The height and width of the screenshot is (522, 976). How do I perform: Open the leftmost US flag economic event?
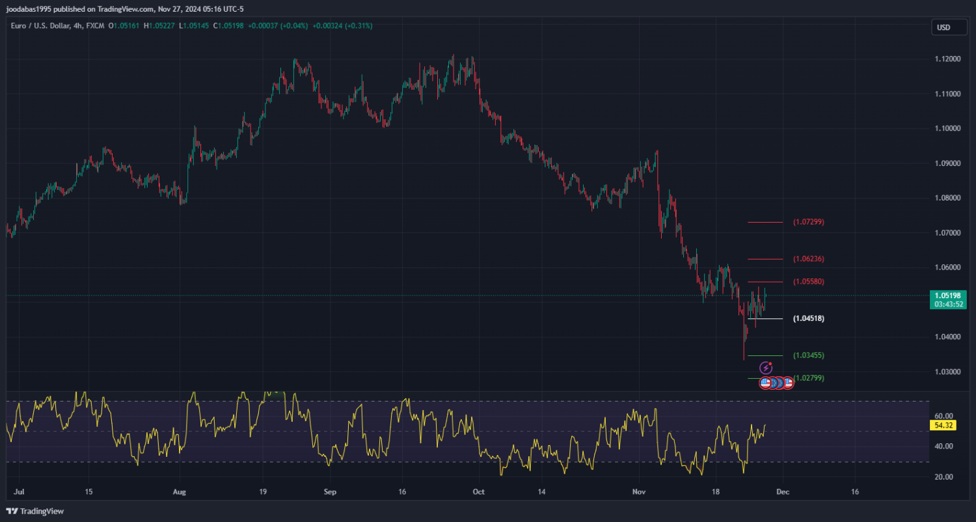click(765, 383)
